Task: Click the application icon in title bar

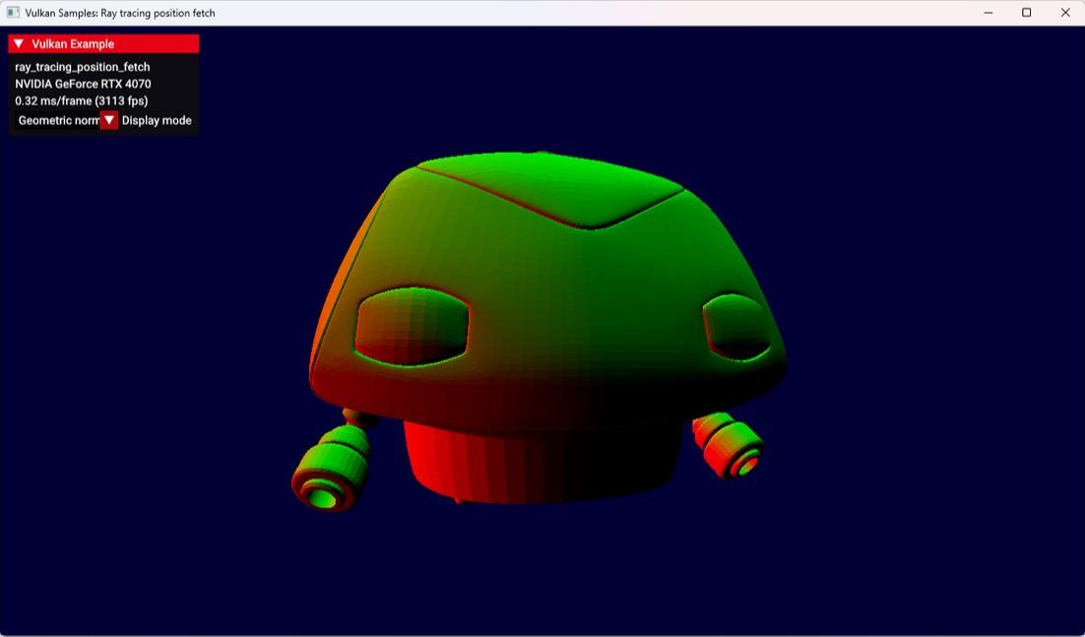Action: pos(13,13)
